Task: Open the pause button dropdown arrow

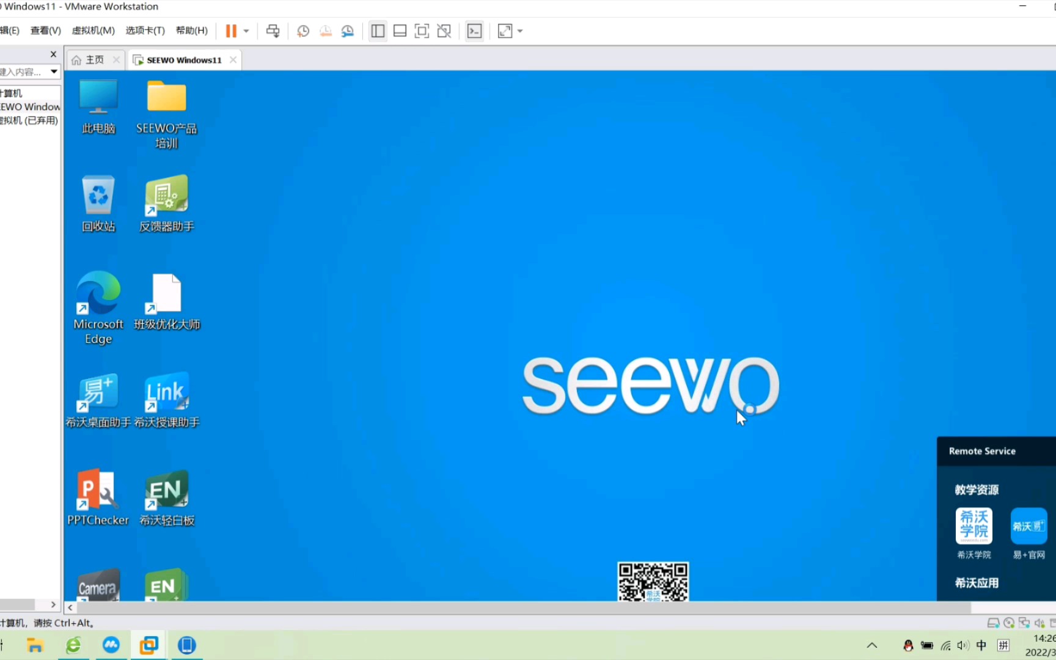Action: tap(246, 31)
